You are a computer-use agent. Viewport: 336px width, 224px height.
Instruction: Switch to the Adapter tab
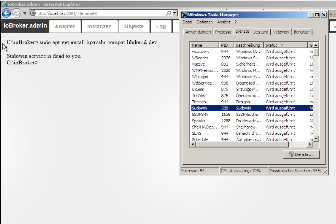[65, 26]
